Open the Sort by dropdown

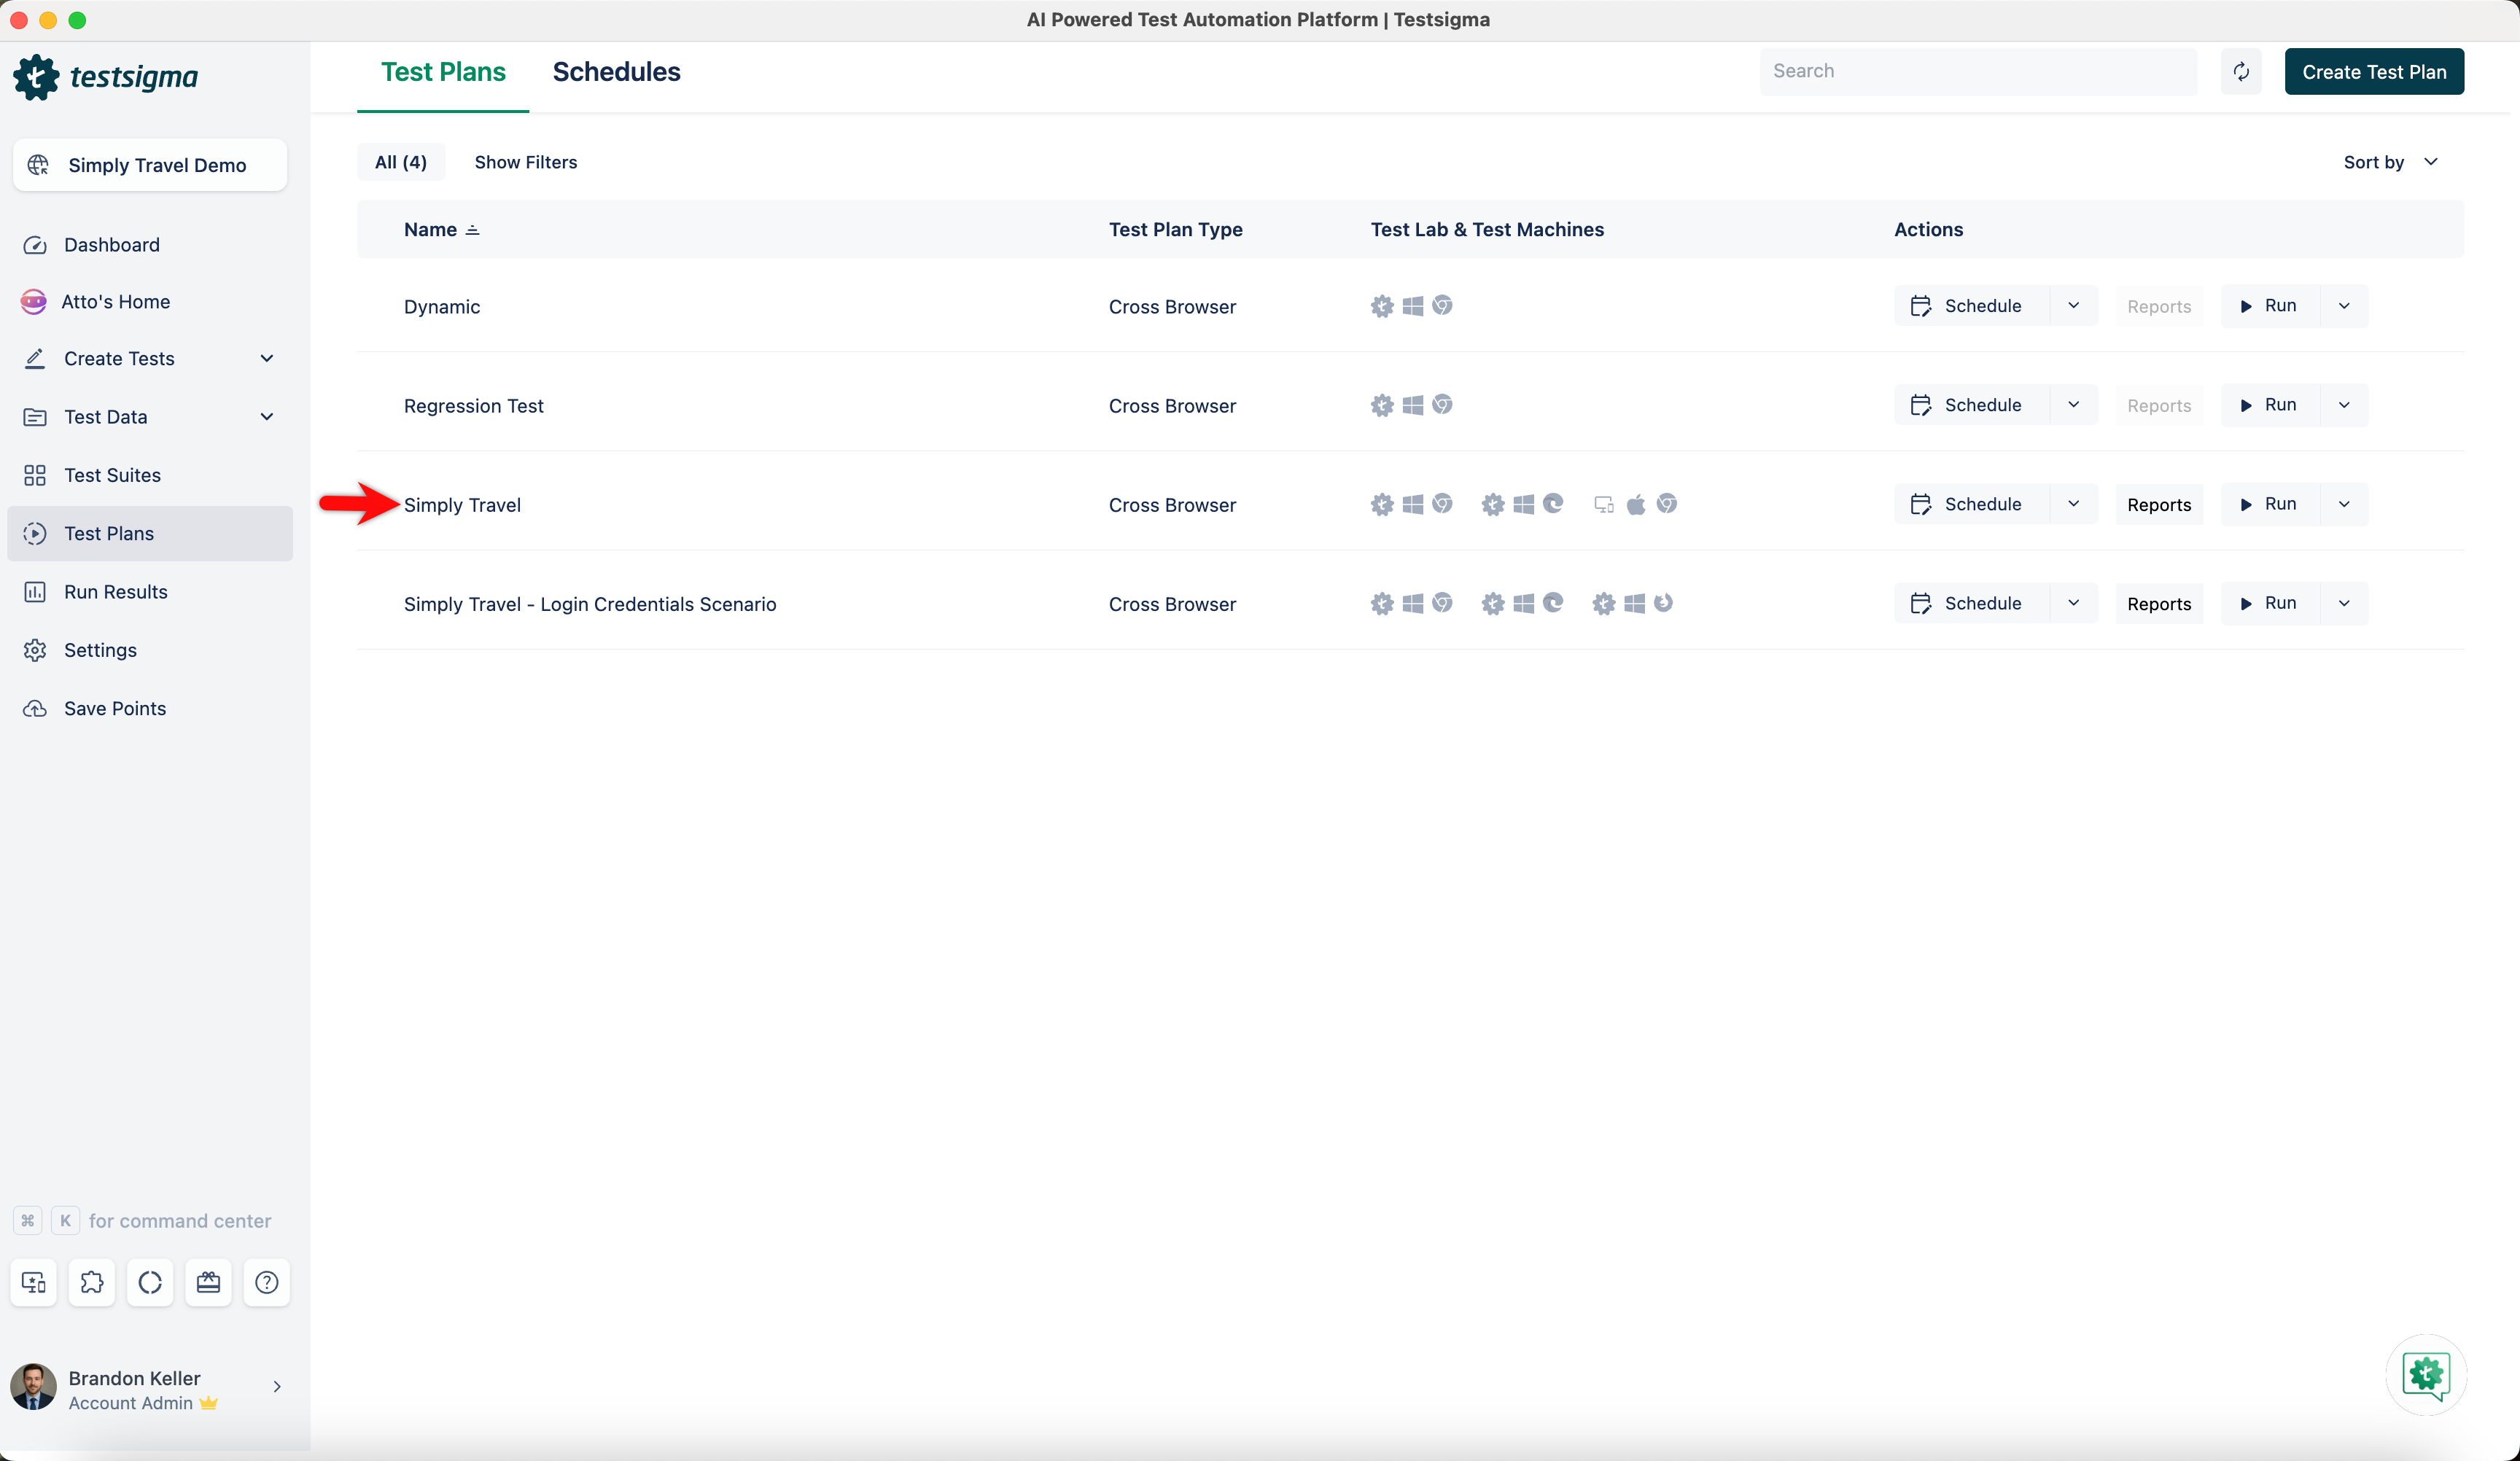(2391, 162)
